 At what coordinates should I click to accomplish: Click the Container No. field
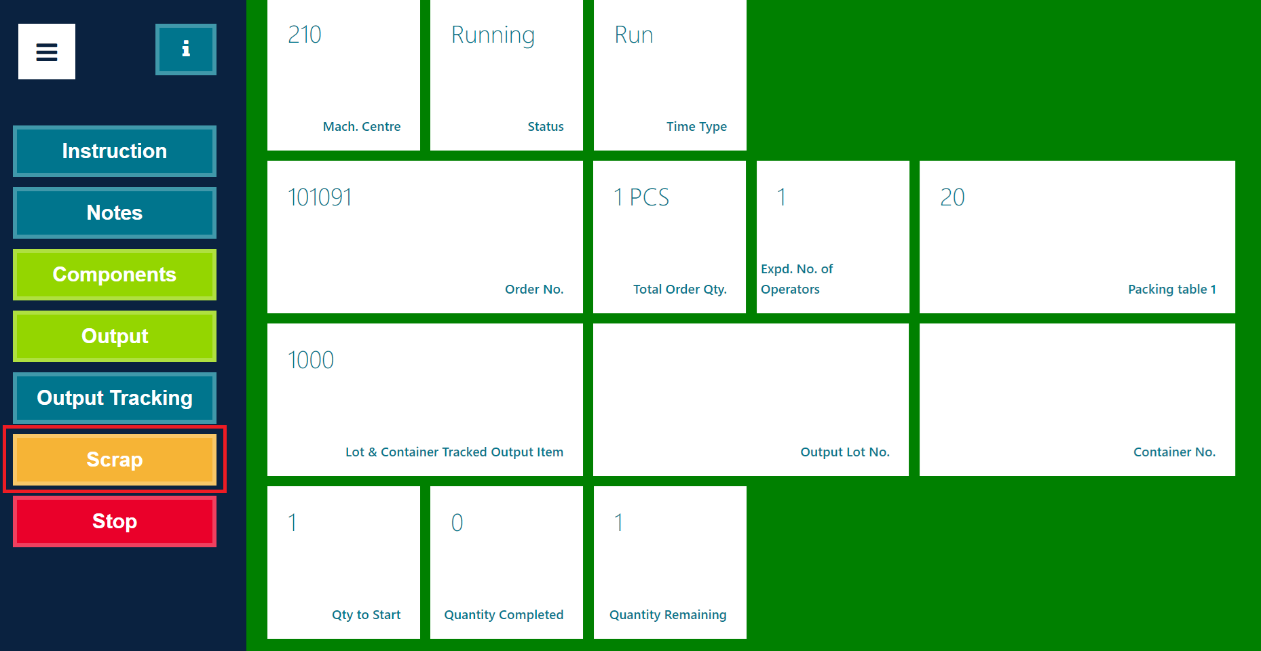(x=1077, y=399)
